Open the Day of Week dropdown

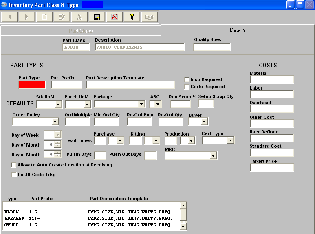57,134
